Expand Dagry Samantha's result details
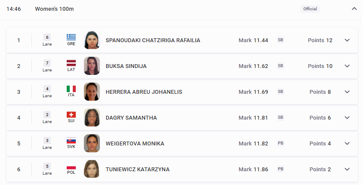The height and width of the screenshot is (185, 362). coord(347,117)
